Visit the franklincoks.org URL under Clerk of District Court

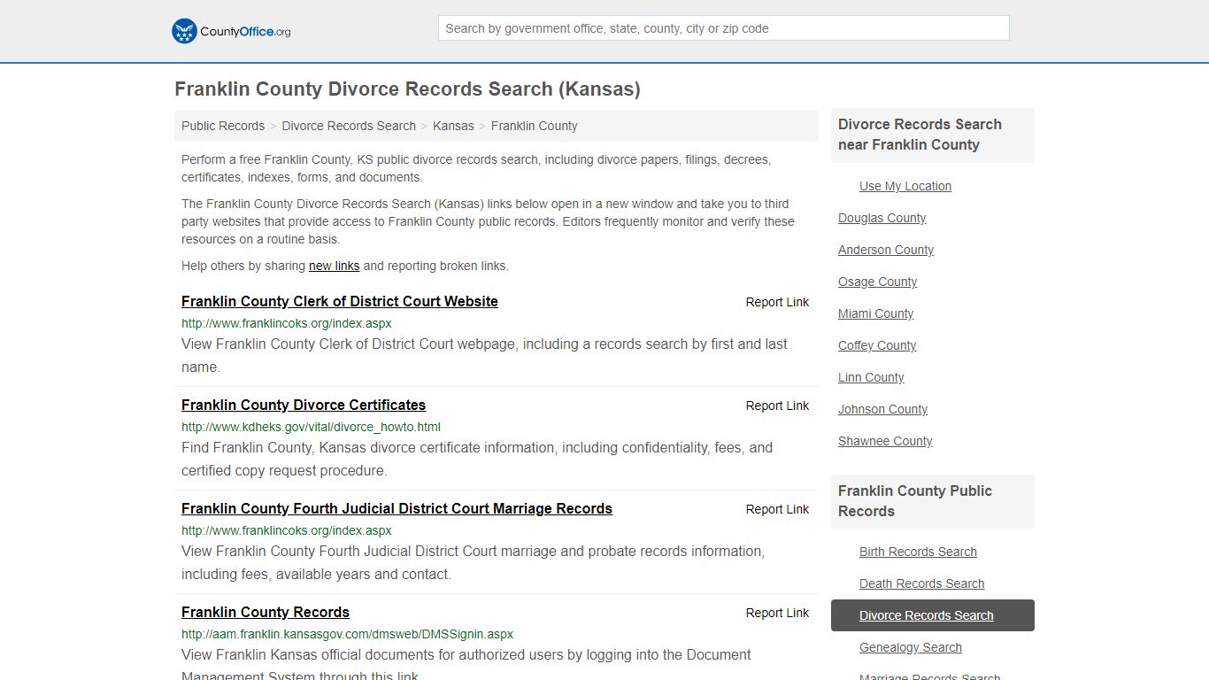click(287, 323)
